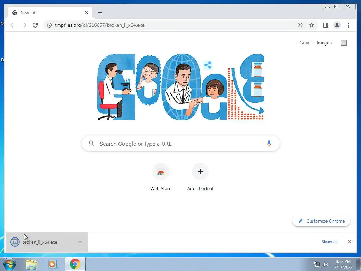This screenshot has width=361, height=271.
Task: Click the Add shortcut plus icon
Action: [200, 171]
